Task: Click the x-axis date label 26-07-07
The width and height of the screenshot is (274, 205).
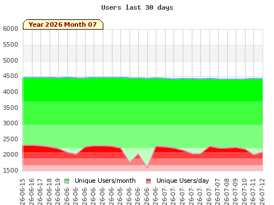Action: pyautogui.click(x=217, y=192)
